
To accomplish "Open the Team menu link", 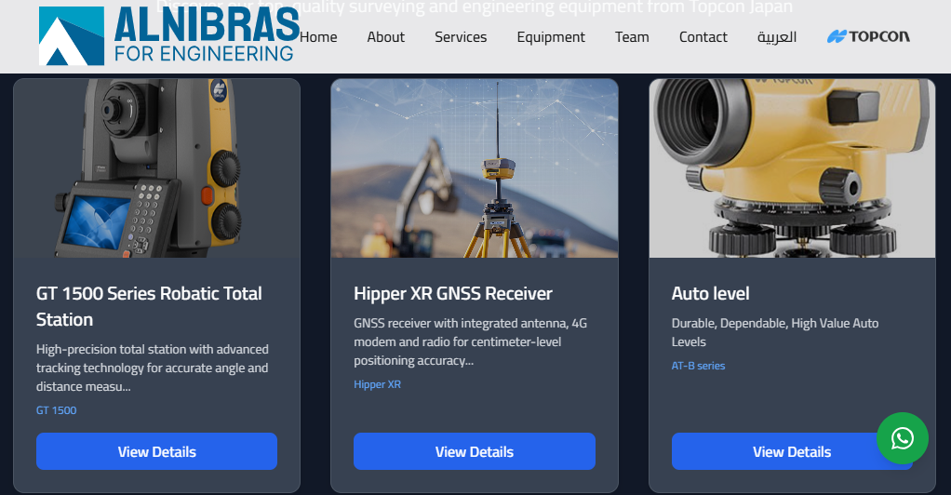I will coord(632,37).
